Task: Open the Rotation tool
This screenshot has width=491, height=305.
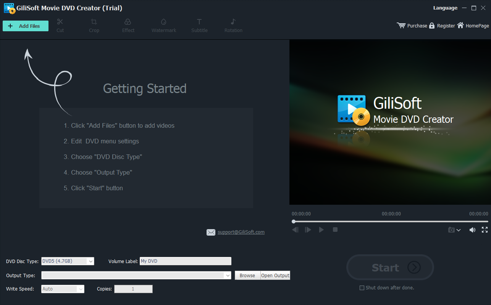Action: point(233,26)
